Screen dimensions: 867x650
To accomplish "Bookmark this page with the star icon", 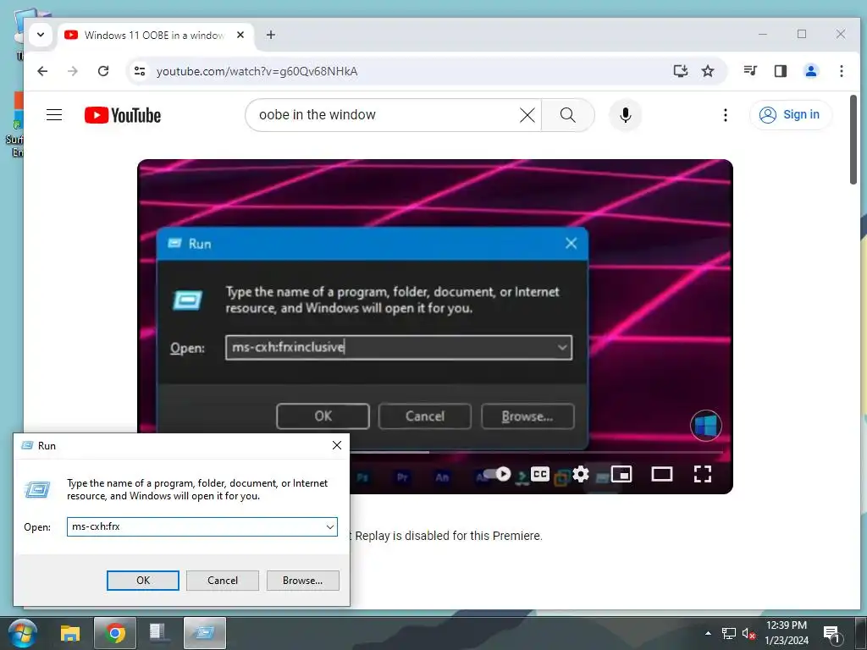I will coord(708,71).
